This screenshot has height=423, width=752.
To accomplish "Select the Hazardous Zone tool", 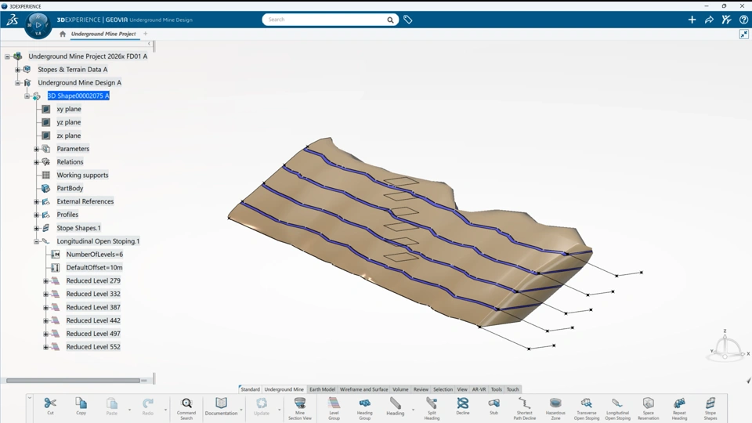I will (x=555, y=409).
